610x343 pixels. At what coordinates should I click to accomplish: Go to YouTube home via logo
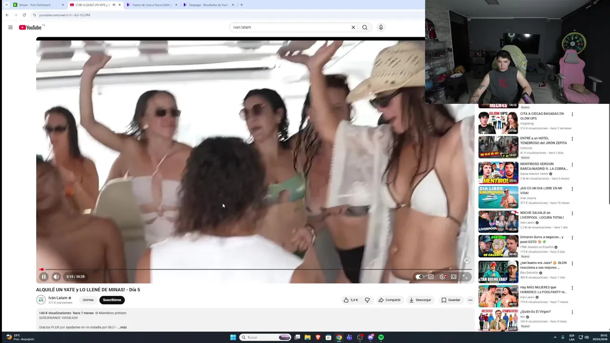tap(30, 27)
